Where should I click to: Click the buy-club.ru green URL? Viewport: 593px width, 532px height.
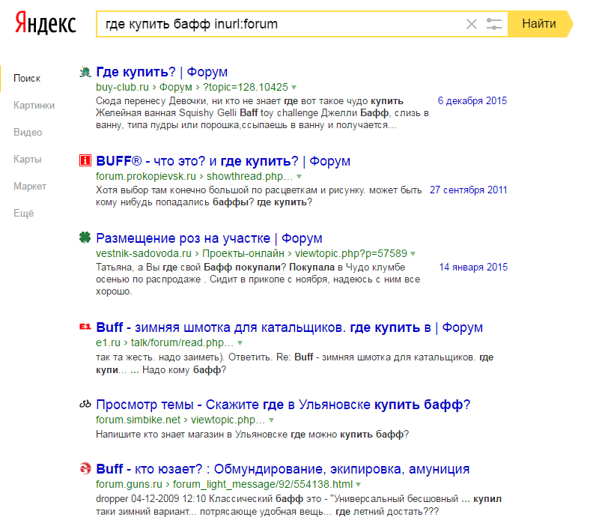point(122,87)
